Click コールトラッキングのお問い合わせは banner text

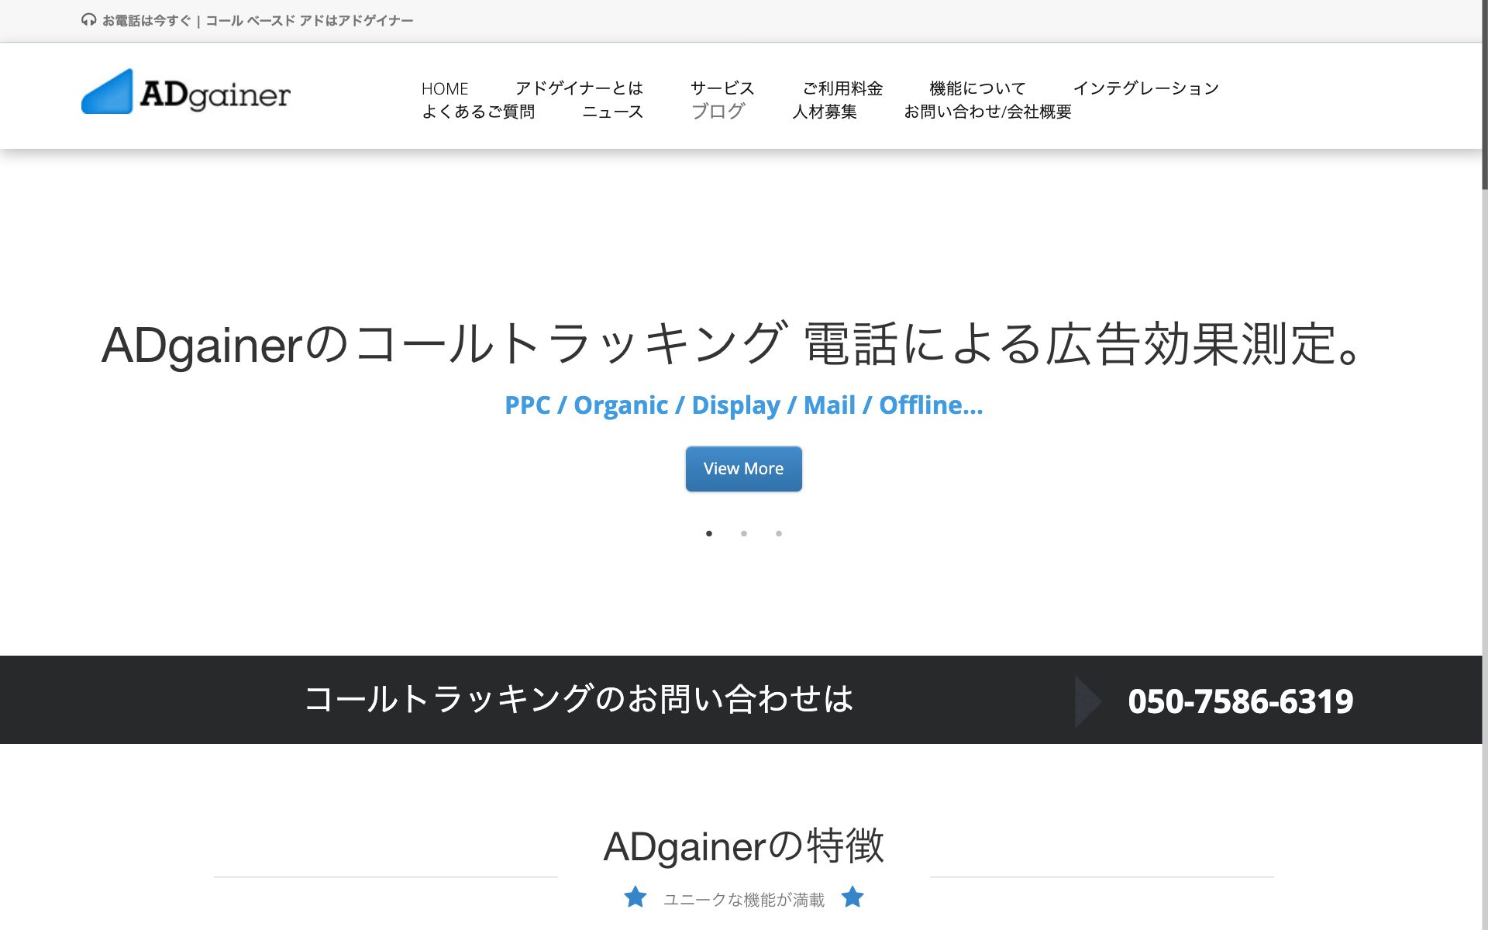pos(579,699)
